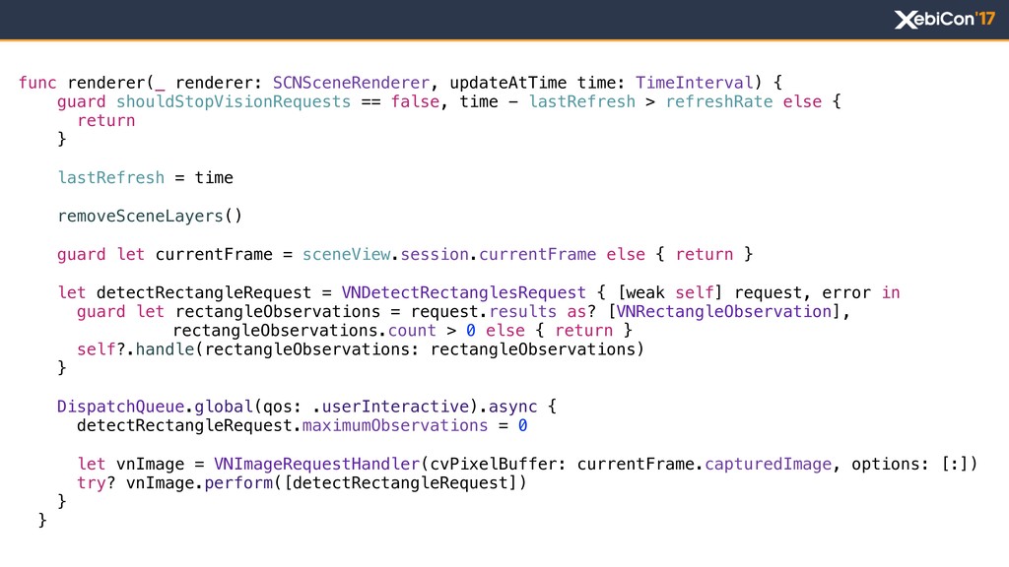
Task: Click 'shouldStopVisionRequests' in the guard statement
Action: [x=234, y=101]
